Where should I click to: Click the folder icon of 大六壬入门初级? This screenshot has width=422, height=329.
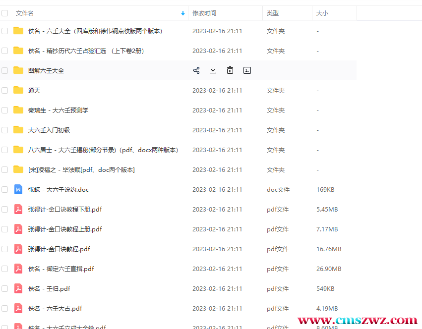[x=18, y=130]
